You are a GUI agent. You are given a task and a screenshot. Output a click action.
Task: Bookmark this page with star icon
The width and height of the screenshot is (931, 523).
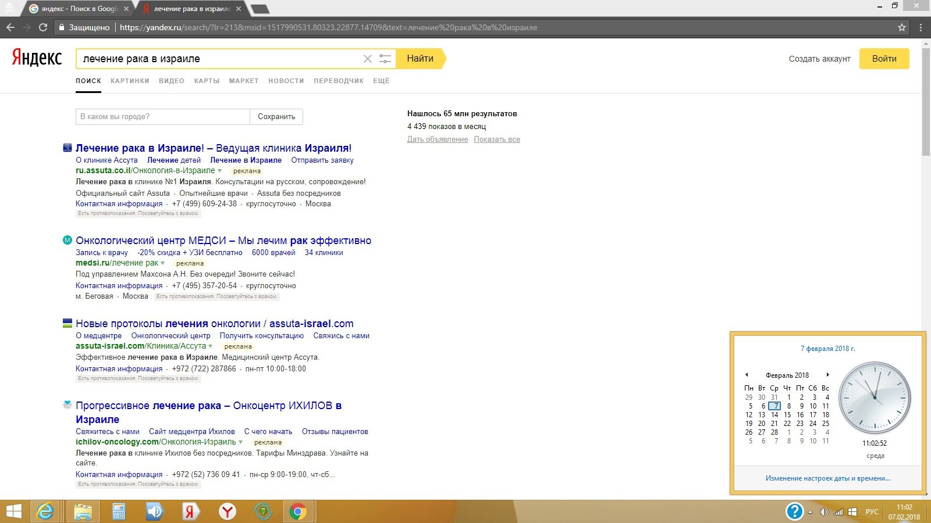[902, 27]
